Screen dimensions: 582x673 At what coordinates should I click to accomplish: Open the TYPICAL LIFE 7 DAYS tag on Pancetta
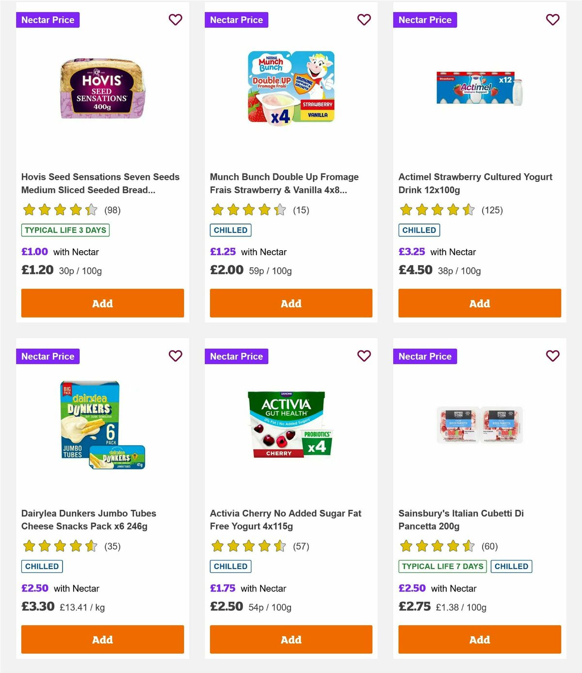(x=442, y=566)
